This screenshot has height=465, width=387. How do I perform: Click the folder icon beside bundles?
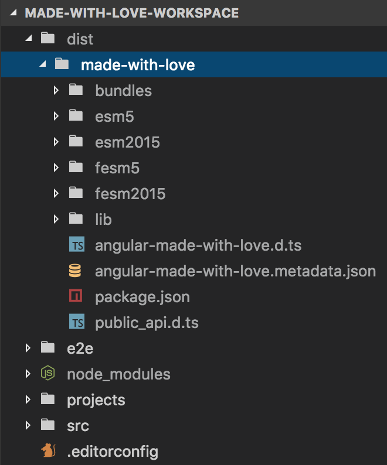tap(76, 91)
